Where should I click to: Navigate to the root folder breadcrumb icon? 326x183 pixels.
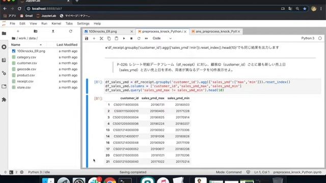[x=14, y=38]
